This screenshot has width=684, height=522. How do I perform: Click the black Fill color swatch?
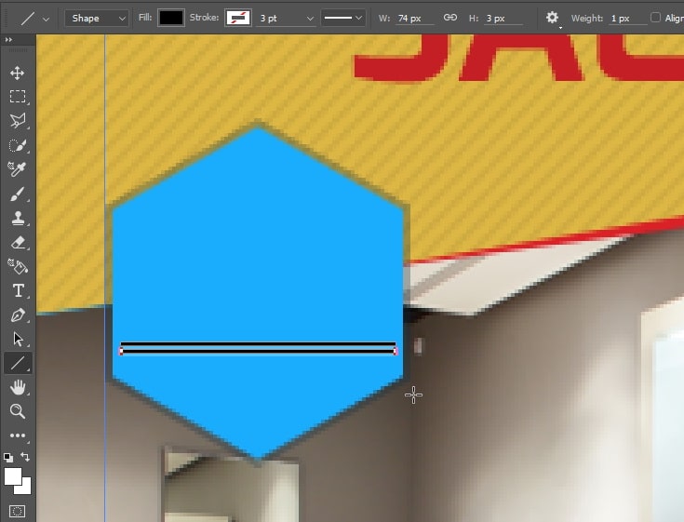[171, 18]
